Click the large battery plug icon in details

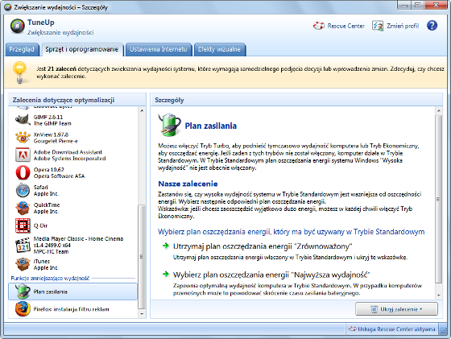[169, 125]
